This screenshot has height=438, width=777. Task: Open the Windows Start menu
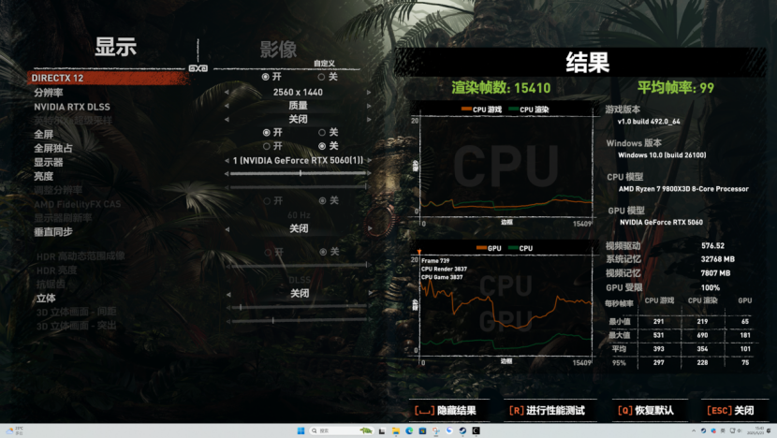click(301, 431)
